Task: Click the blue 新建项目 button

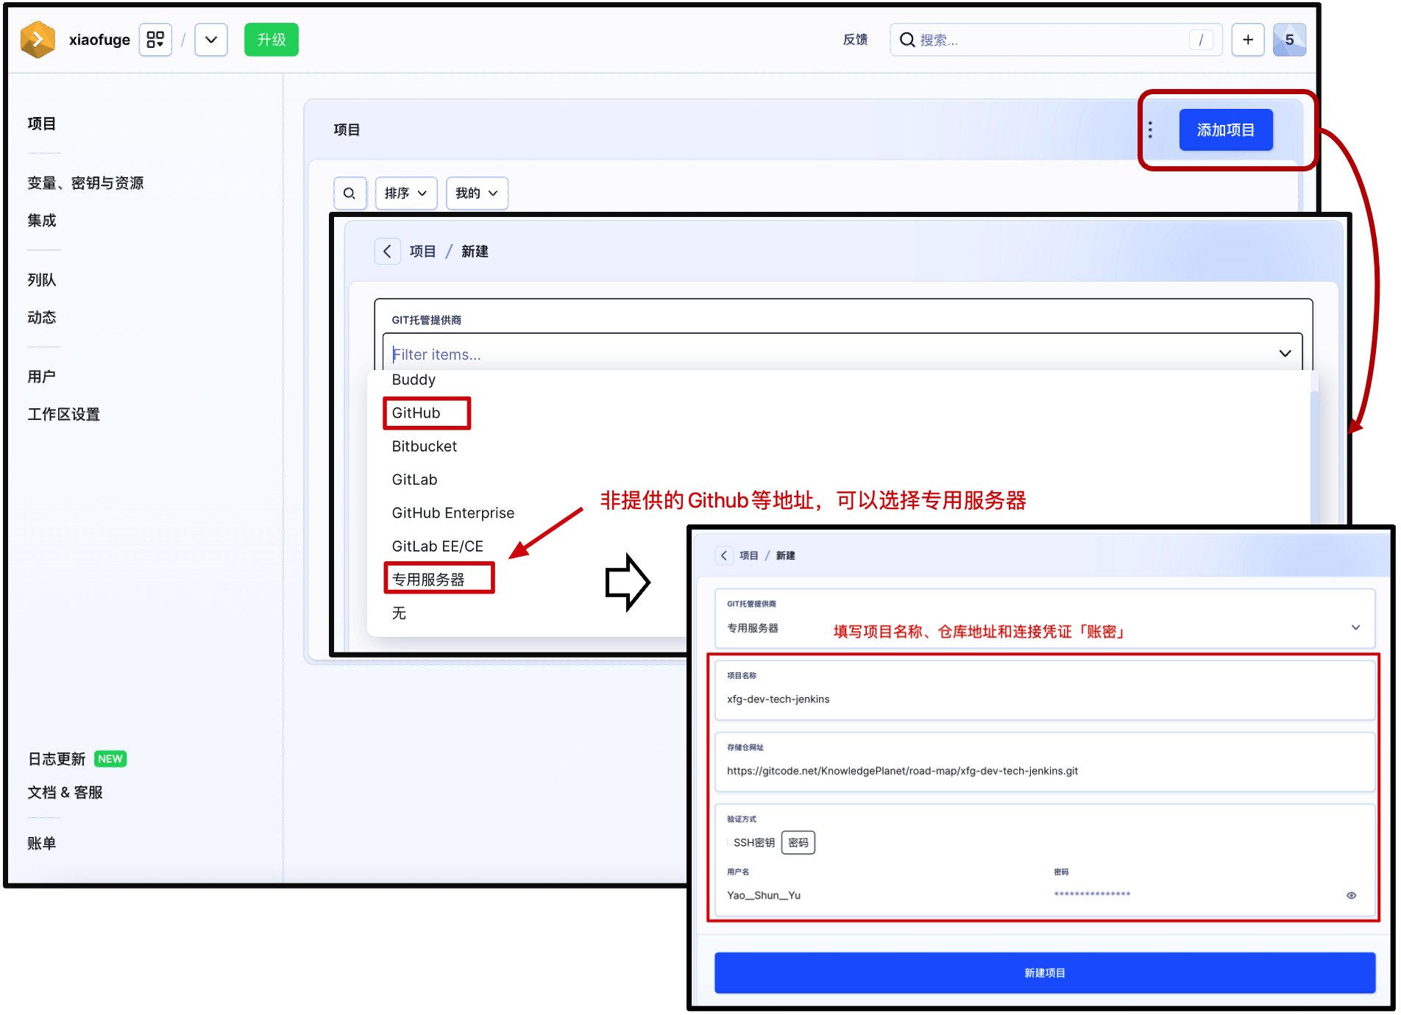Action: coord(1045,973)
